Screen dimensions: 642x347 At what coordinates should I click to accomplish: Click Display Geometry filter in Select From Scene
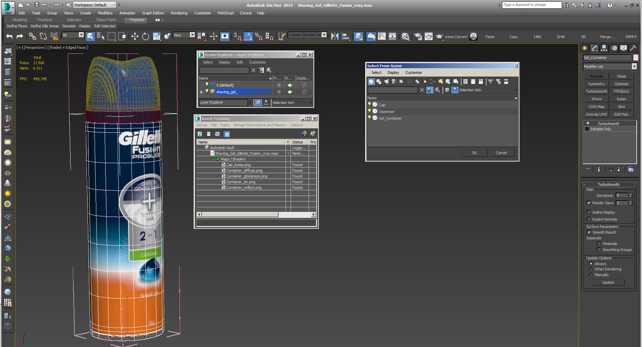pyautogui.click(x=371, y=82)
